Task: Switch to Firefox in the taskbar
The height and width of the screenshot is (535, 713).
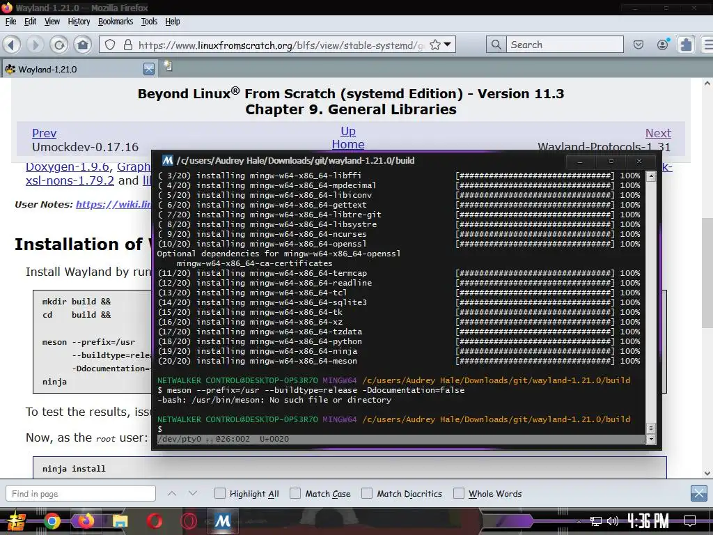Action: [86, 521]
